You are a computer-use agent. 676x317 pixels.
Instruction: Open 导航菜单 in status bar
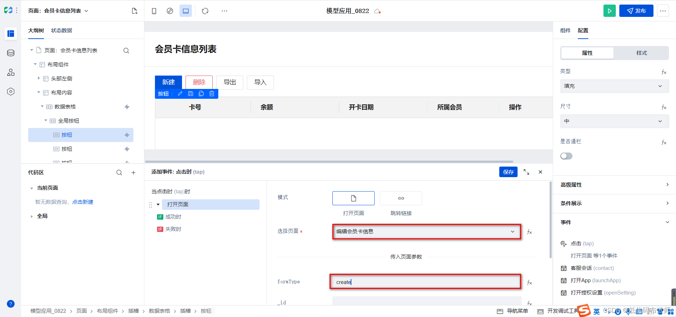click(x=513, y=311)
